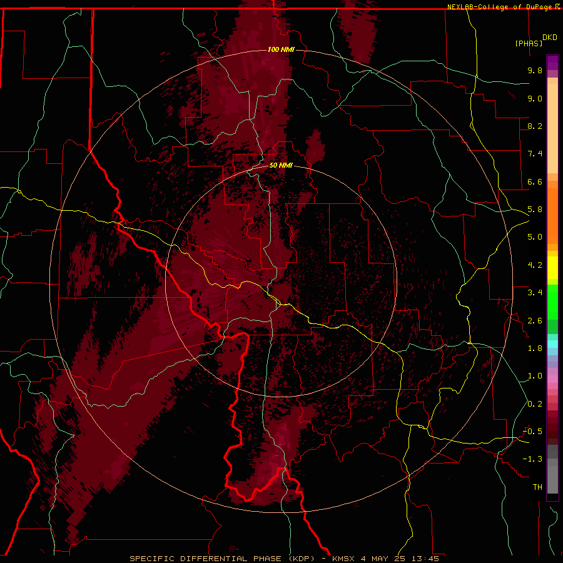Click the -0.5 scale value
The image size is (563, 563).
click(532, 432)
